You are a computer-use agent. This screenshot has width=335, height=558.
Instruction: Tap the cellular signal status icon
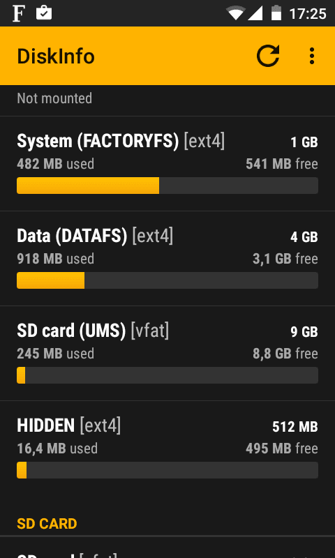[255, 14]
